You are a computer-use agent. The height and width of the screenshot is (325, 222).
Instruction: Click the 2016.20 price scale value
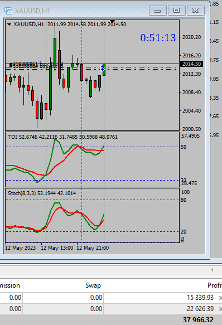pyautogui.click(x=191, y=56)
